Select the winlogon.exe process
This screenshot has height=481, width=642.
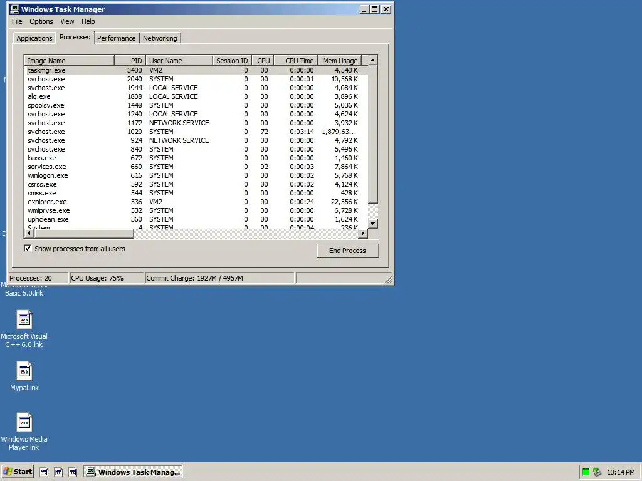(196, 175)
